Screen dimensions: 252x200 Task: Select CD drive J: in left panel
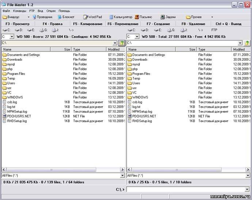56,30
